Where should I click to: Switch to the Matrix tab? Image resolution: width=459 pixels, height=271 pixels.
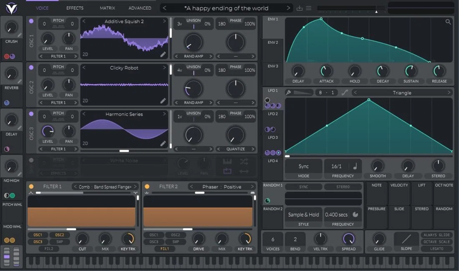click(x=107, y=8)
